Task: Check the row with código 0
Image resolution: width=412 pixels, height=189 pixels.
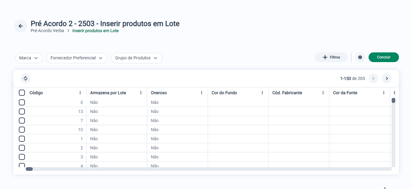Action: (x=22, y=102)
